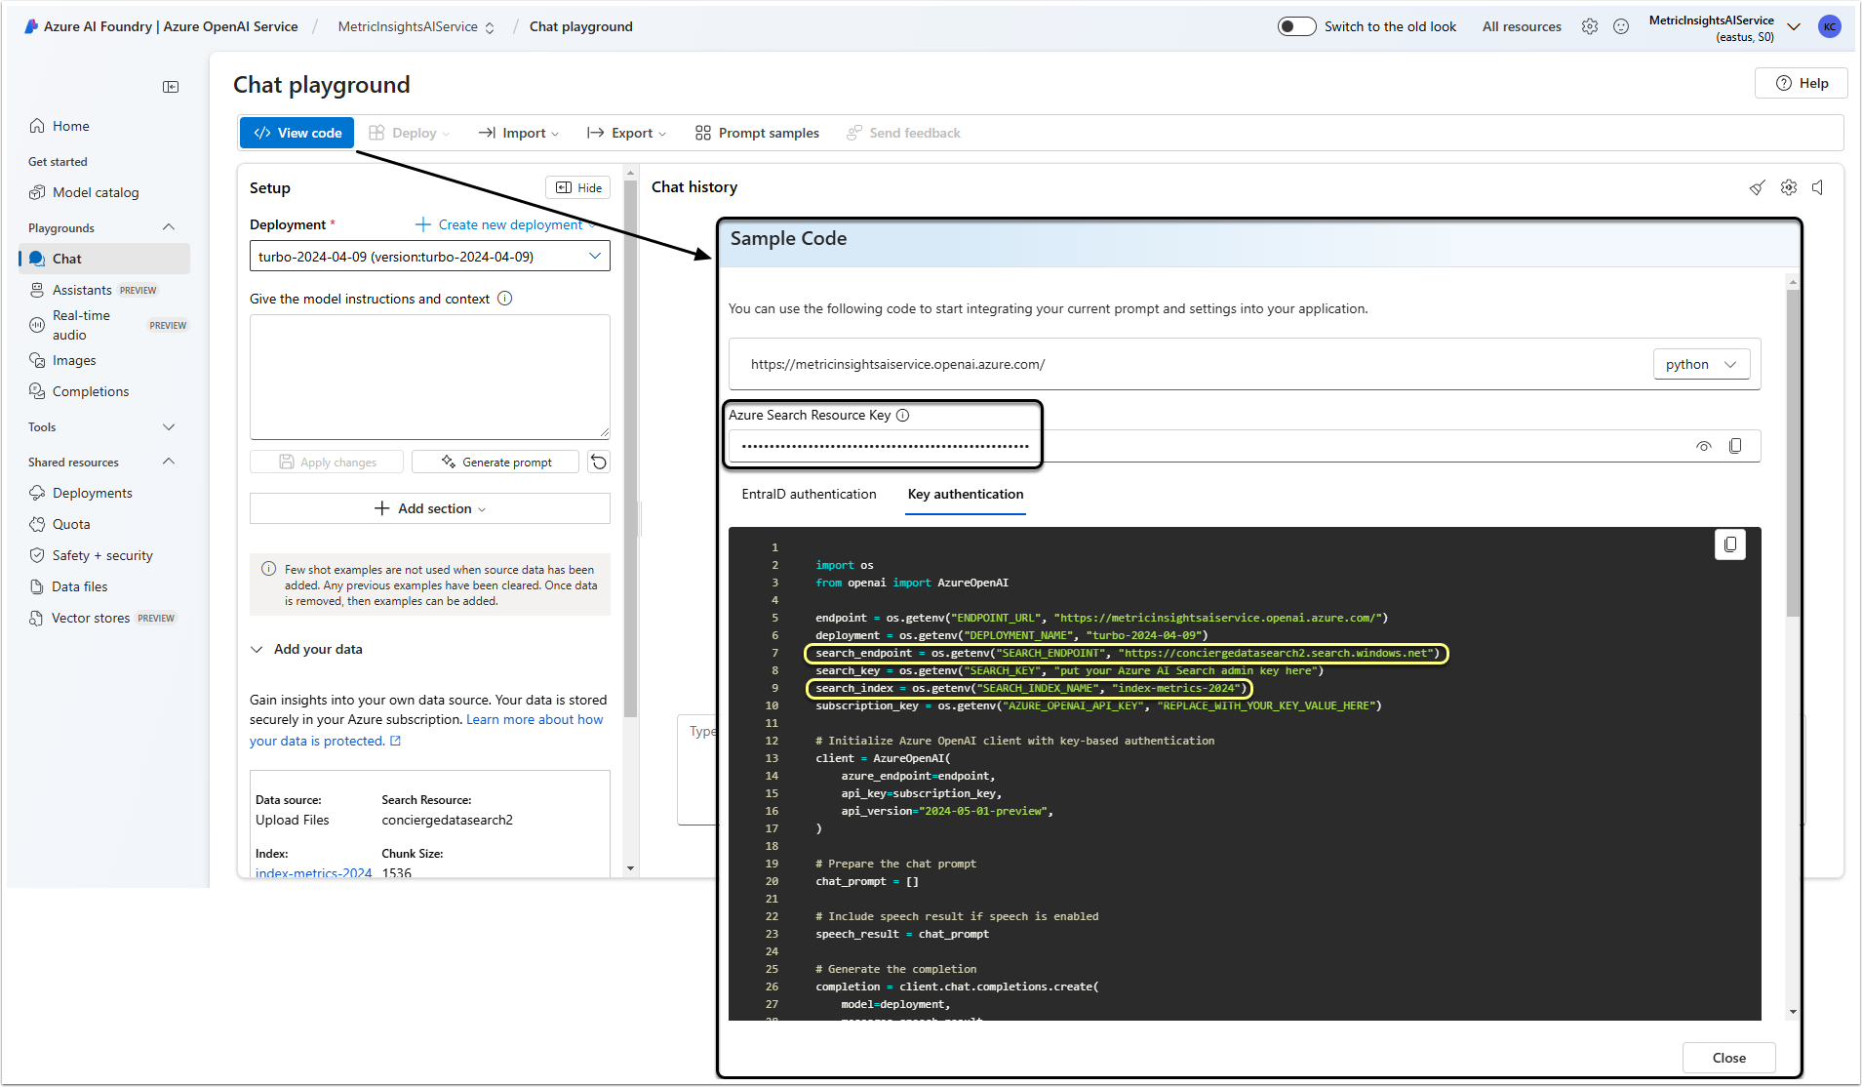Collapse the Add your data section
This screenshot has height=1087, width=1862.
[258, 649]
